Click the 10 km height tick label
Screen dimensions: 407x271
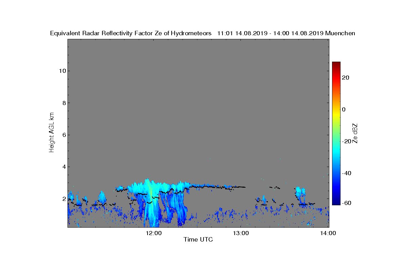click(x=62, y=71)
